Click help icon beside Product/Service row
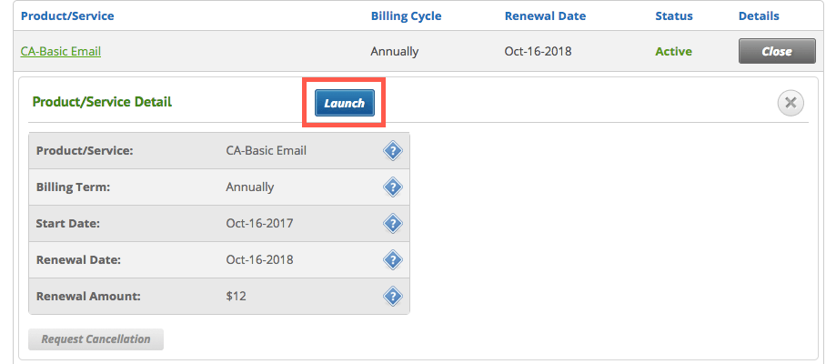Viewport: 836px width, 364px height. point(393,151)
